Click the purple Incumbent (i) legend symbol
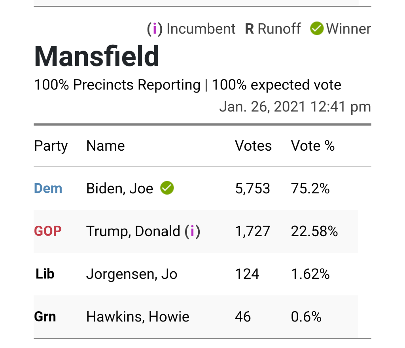 coord(155,29)
